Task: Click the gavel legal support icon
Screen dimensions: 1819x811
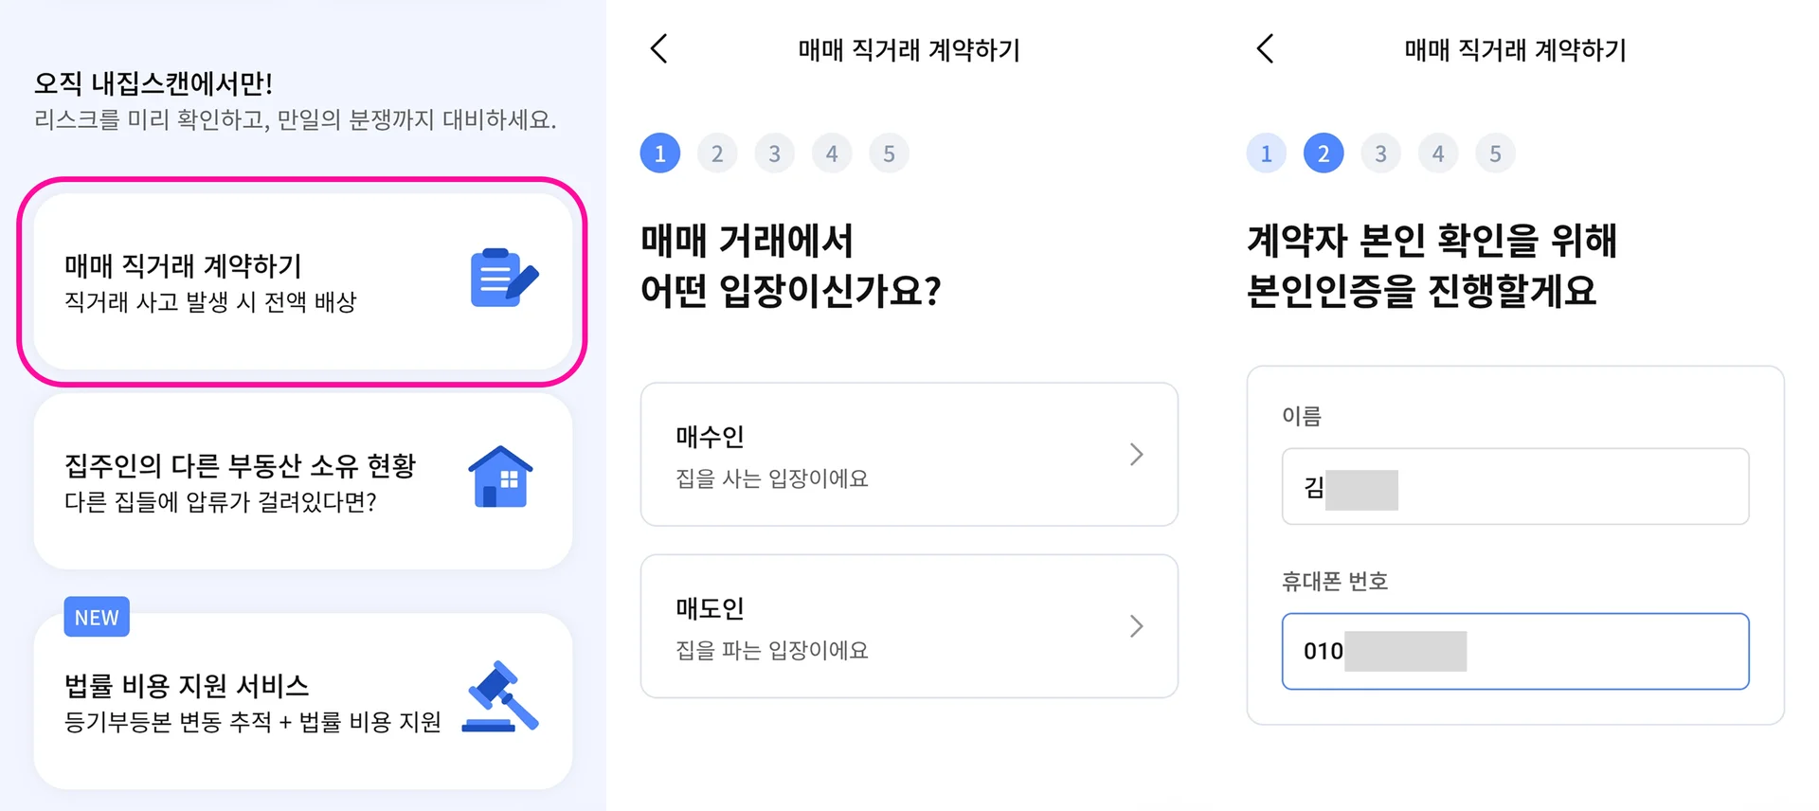Action: tap(500, 697)
